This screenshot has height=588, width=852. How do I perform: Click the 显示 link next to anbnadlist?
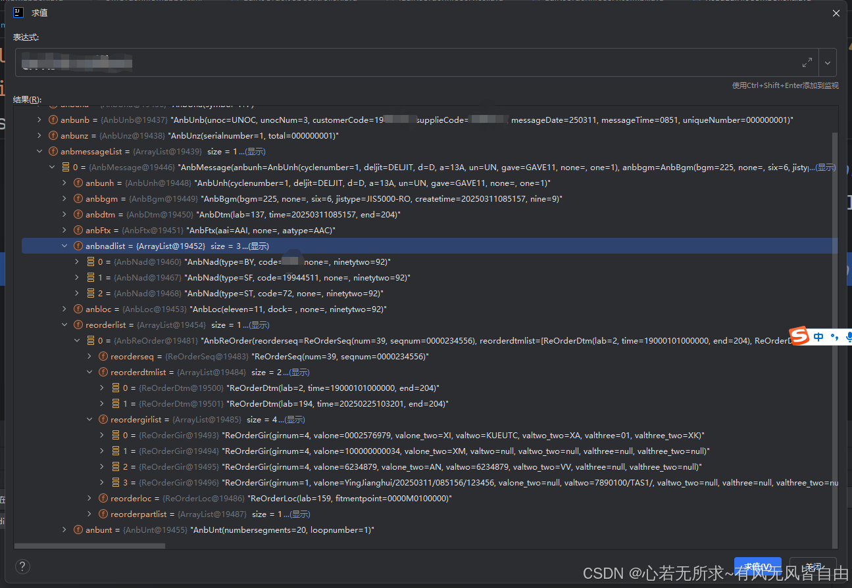(x=257, y=245)
